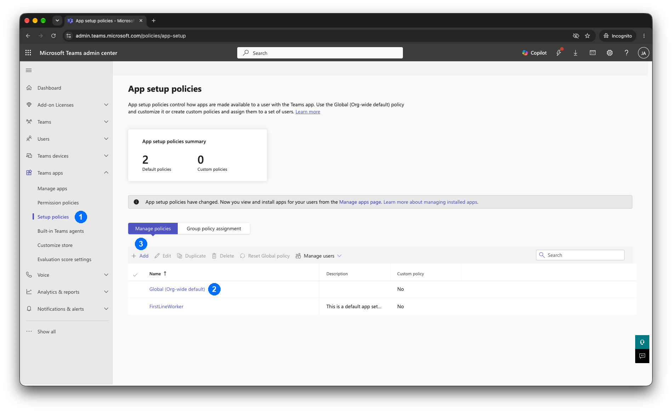The image size is (672, 412).
Task: Go back in browser history
Action: [28, 36]
